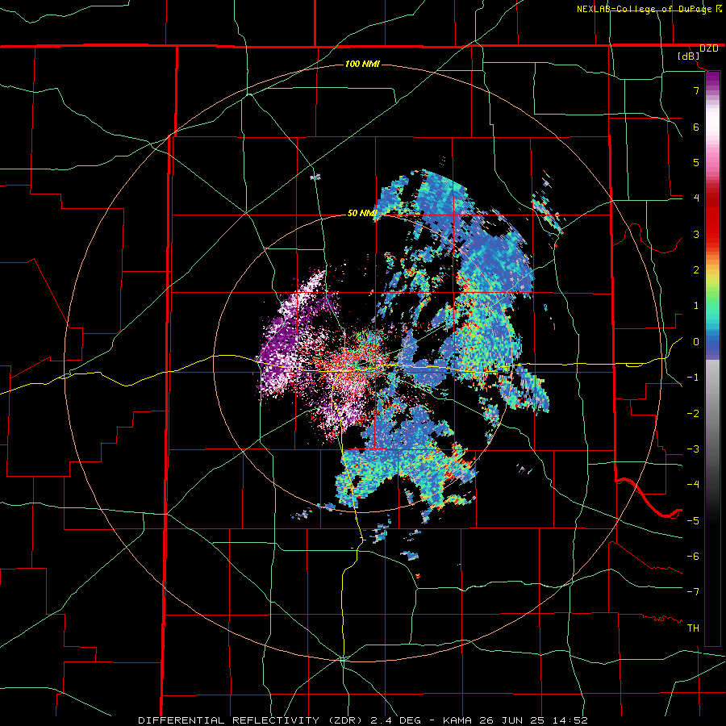Click the '4' value on the color scale
Screen dimensions: 726x726
[696, 198]
